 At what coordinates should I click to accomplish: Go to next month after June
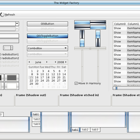[x=47, y=62]
